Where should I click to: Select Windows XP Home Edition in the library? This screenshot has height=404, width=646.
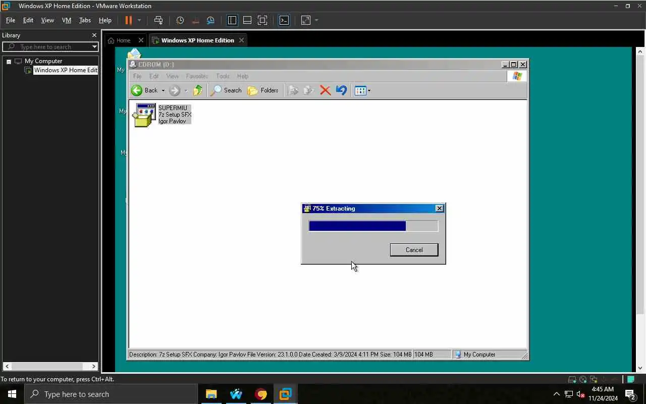pos(65,70)
